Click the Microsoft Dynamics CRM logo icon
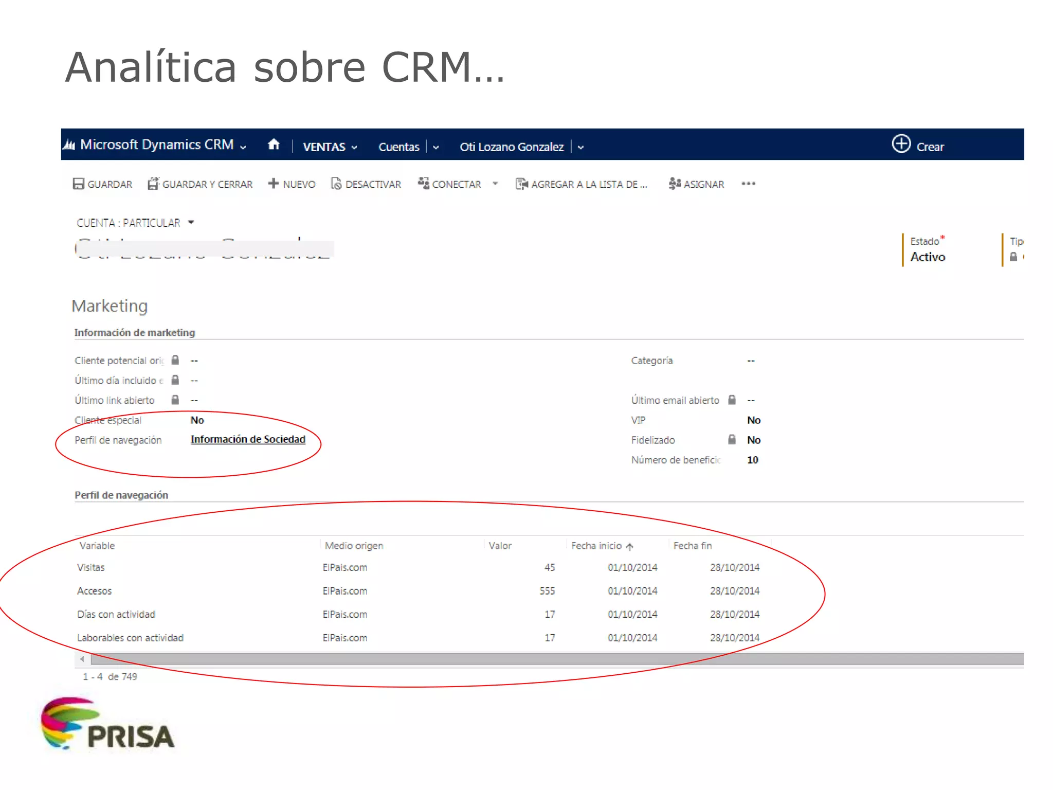Screen dimensions: 1053x790 click(69, 145)
